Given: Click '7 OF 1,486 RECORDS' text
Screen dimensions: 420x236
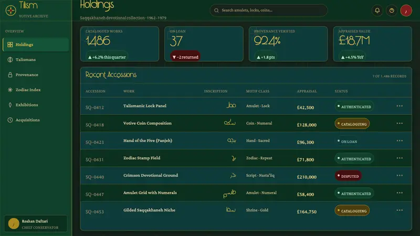Looking at the screenshot, I should click(389, 76).
